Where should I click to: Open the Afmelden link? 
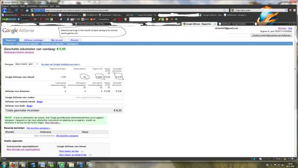[282, 28]
